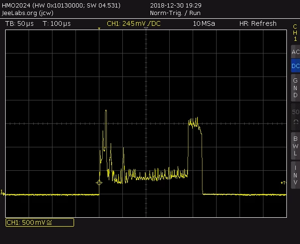Click the circular crosshair trigger point
Image resolution: width=300 pixels, height=244 pixels.
(x=99, y=183)
